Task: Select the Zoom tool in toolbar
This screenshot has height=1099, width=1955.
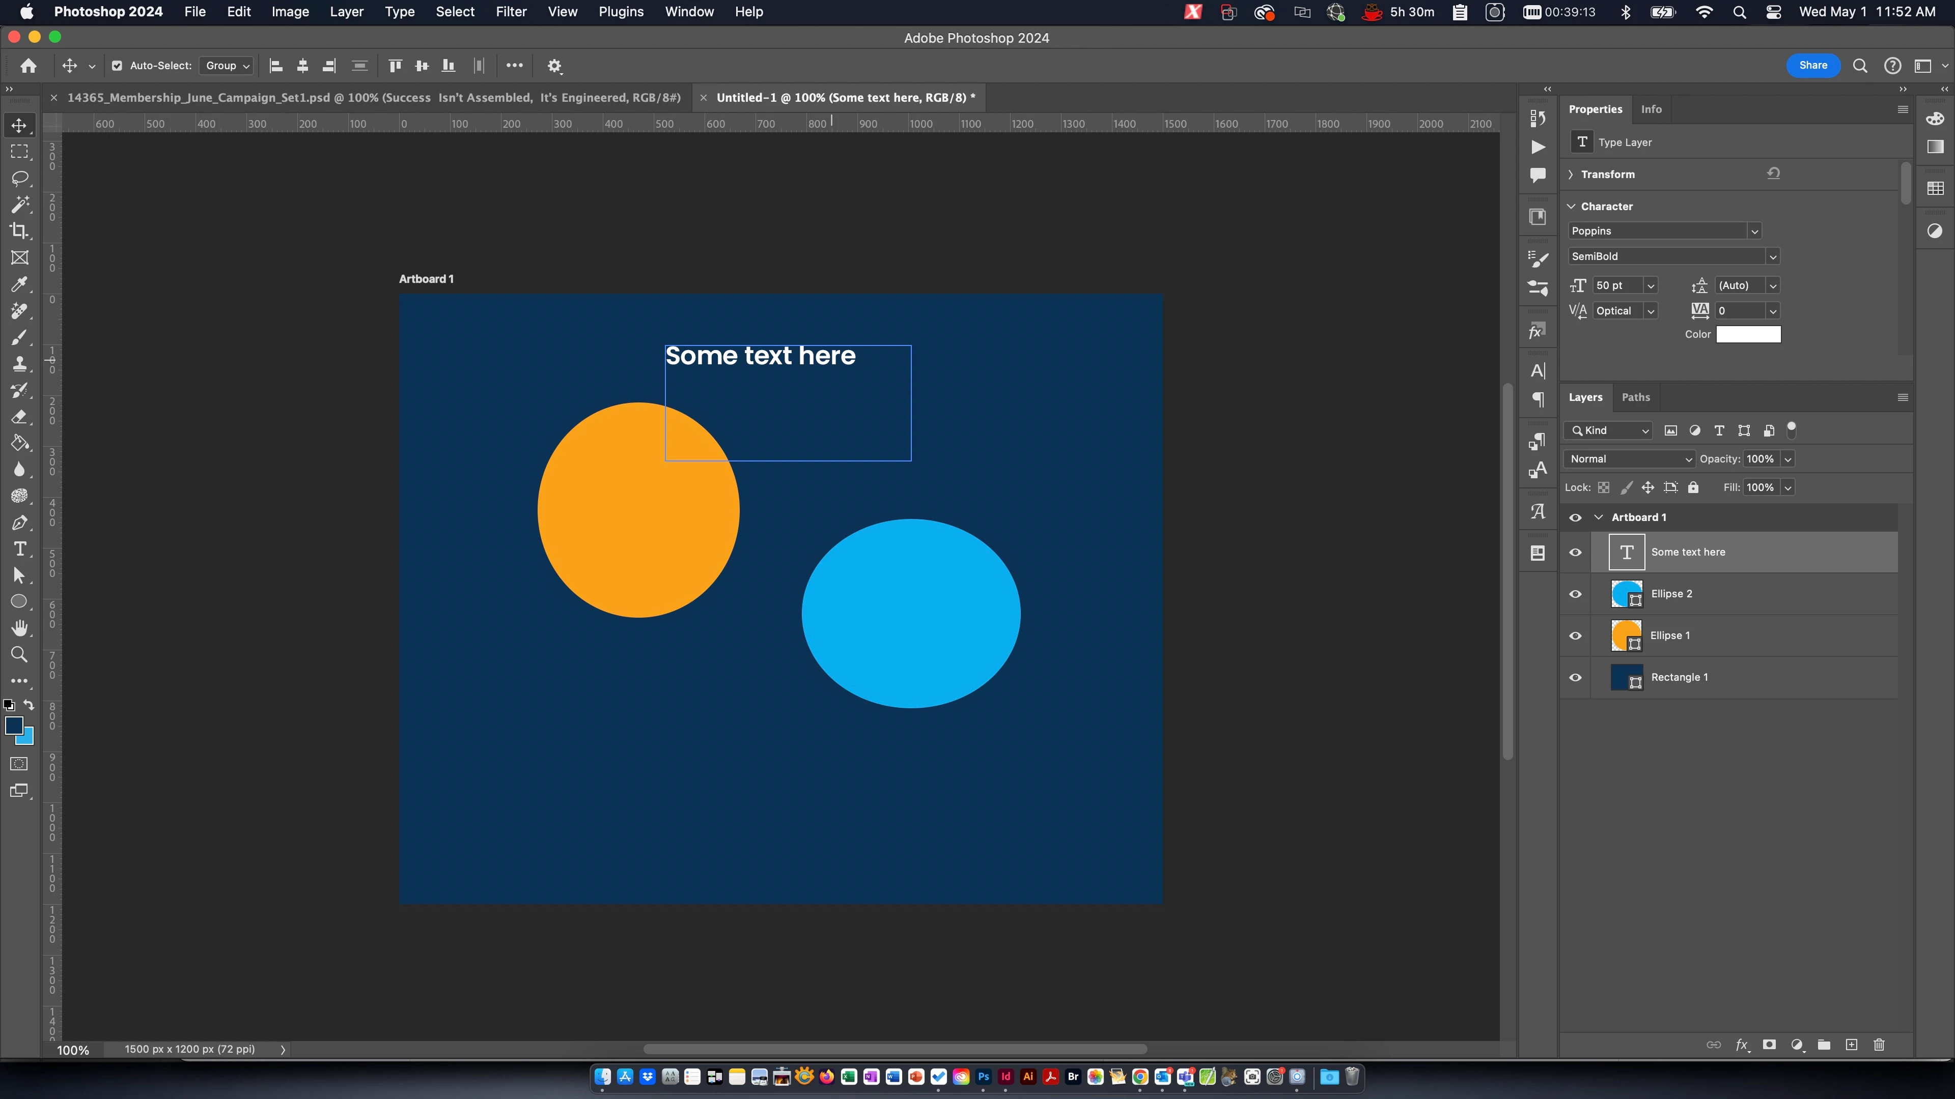Action: [20, 654]
